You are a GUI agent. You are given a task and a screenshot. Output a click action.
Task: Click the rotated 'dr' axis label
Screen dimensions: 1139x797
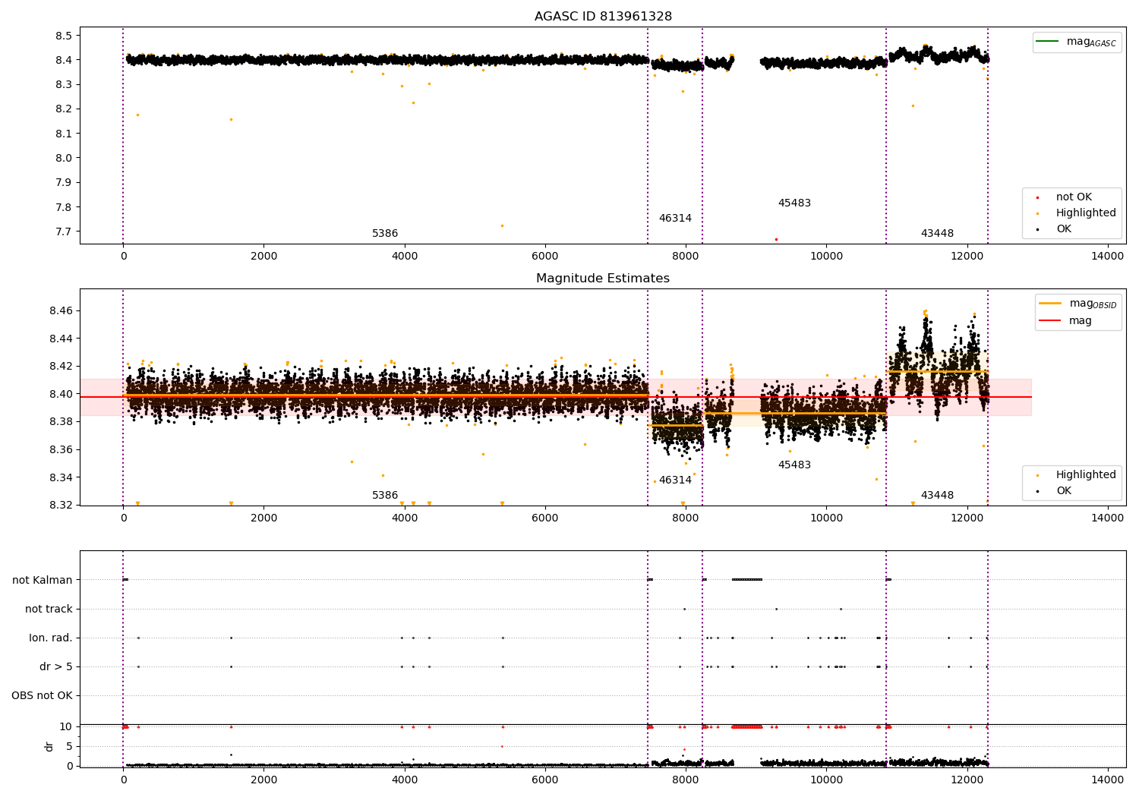pos(49,747)
